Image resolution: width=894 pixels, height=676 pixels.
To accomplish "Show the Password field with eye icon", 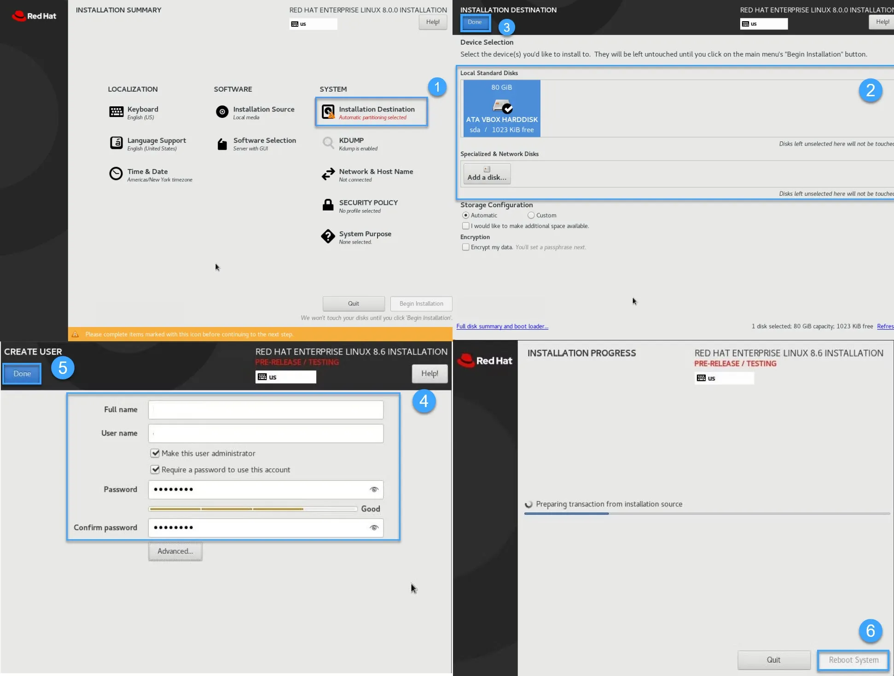I will (x=374, y=490).
